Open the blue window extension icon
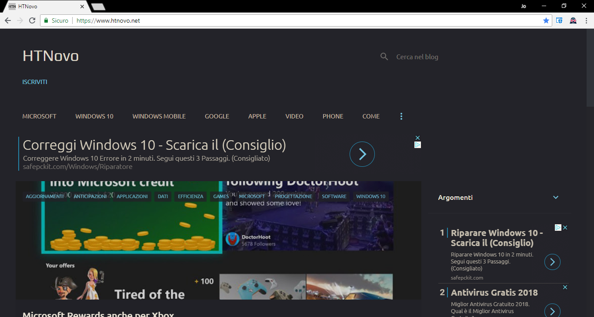594x317 pixels. 559,20
